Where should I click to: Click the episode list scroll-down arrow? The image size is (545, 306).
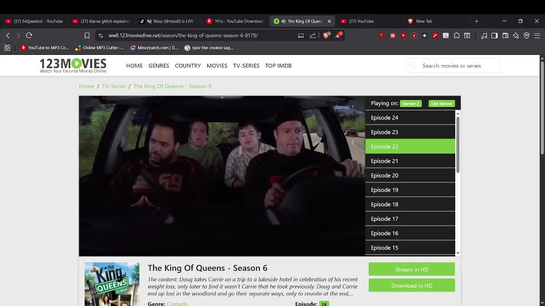click(458, 253)
